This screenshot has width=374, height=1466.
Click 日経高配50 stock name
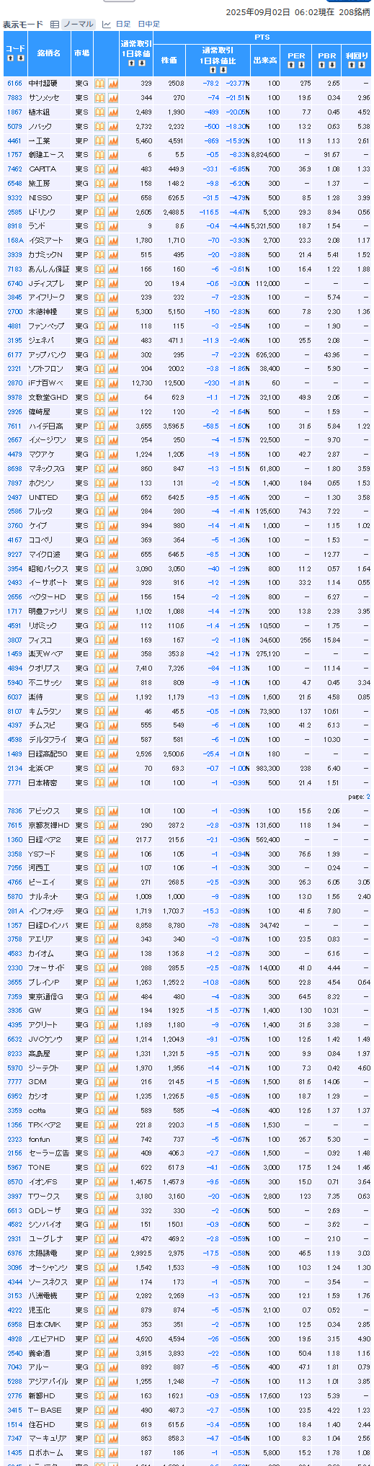point(48,754)
